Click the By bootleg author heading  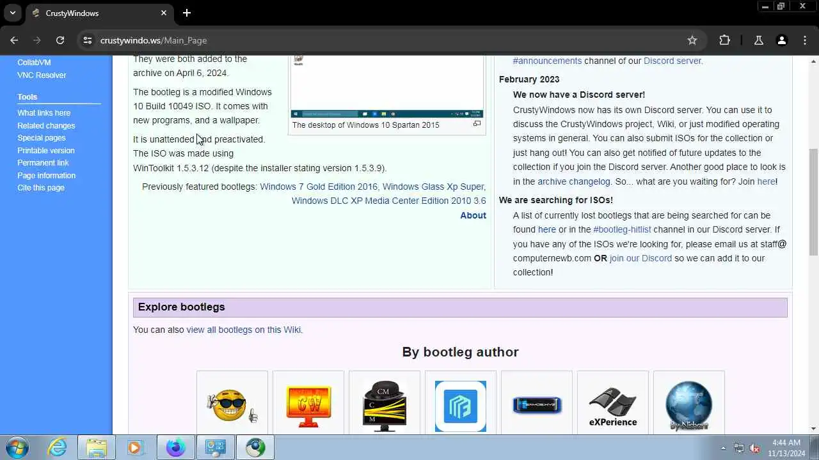pos(460,352)
